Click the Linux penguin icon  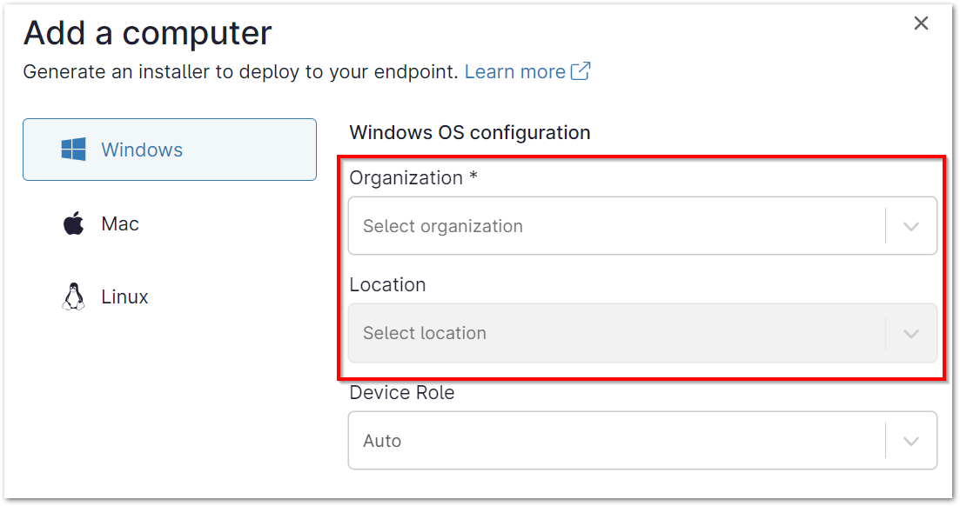(74, 296)
